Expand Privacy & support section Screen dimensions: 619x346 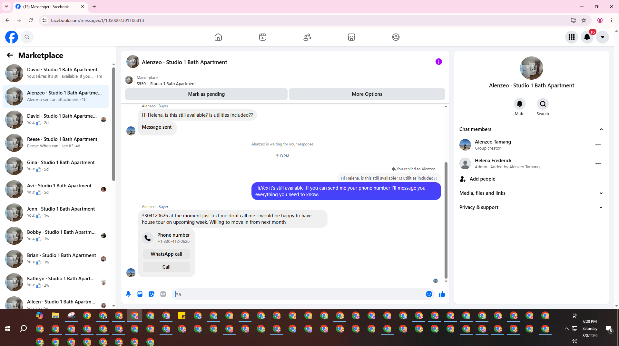[x=532, y=207]
